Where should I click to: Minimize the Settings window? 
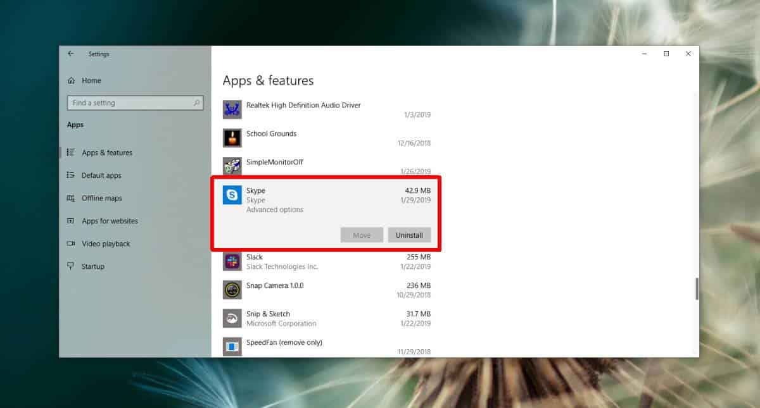(644, 54)
